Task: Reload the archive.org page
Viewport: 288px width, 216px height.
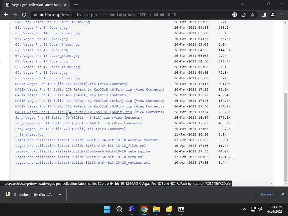Action: click(x=24, y=15)
